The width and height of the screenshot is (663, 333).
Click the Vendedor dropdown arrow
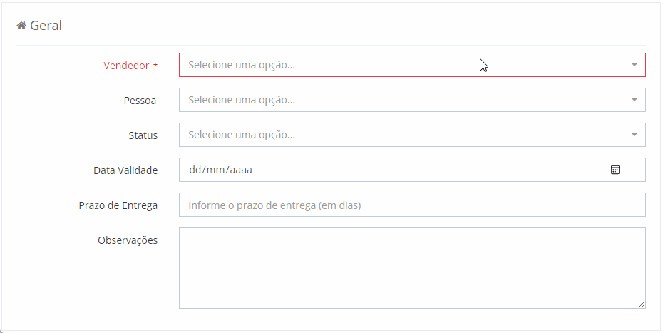click(634, 65)
